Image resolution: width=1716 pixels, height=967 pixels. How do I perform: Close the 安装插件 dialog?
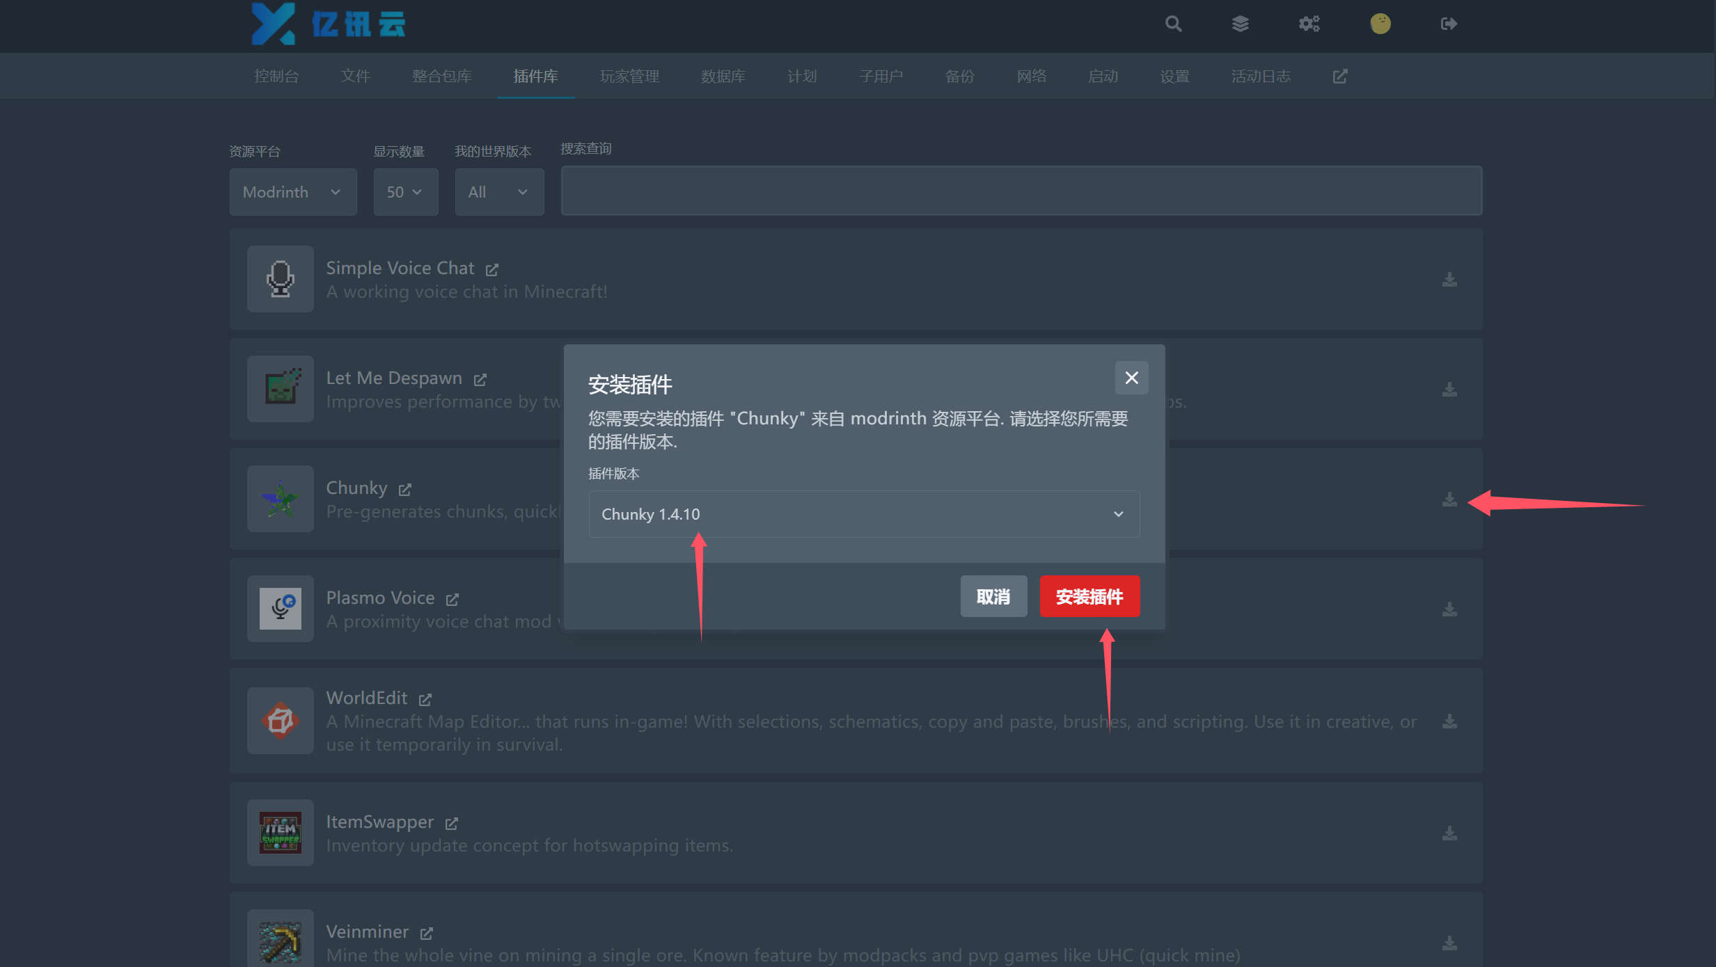[1131, 378]
